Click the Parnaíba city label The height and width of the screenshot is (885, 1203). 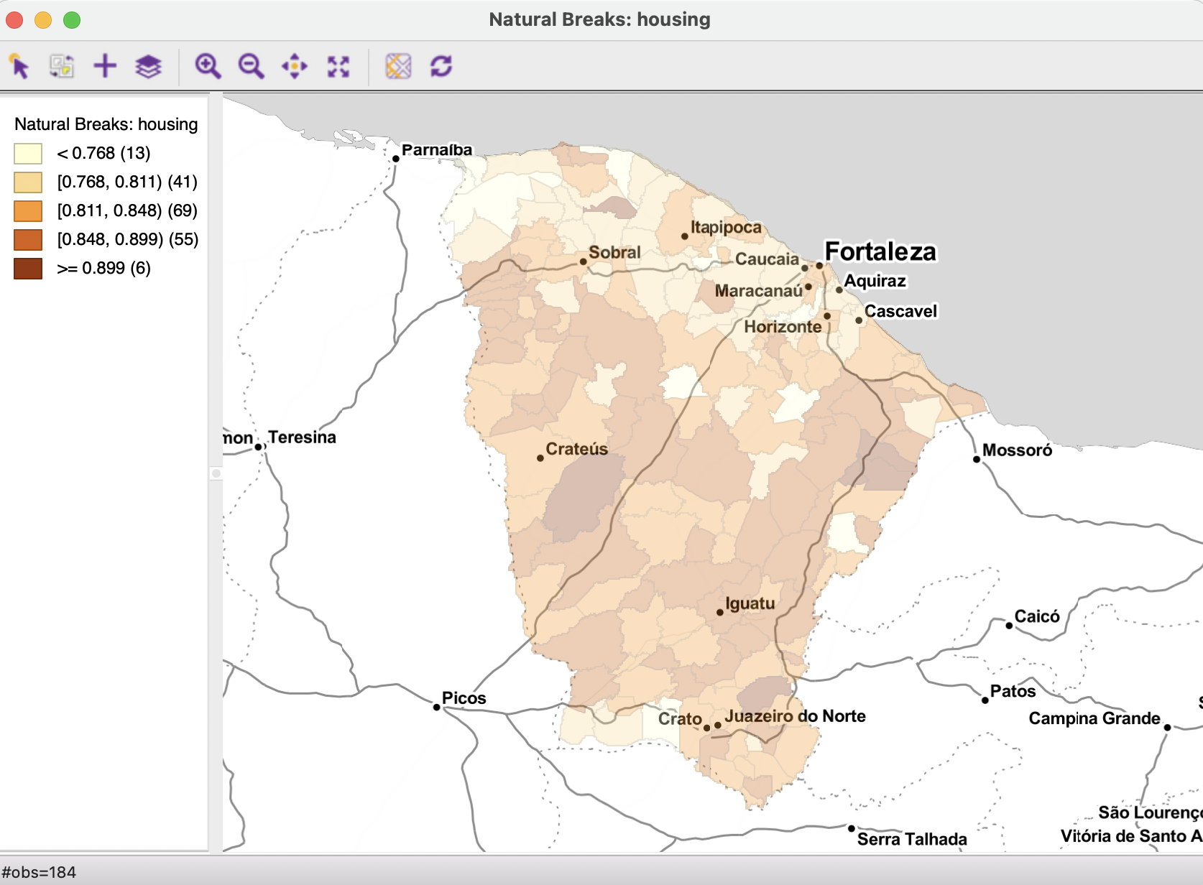pyautogui.click(x=437, y=149)
